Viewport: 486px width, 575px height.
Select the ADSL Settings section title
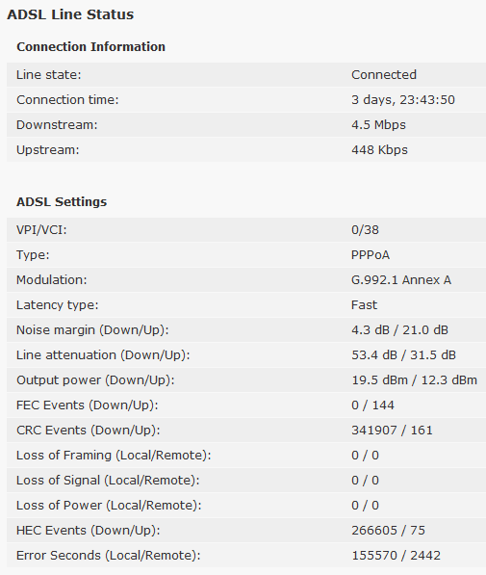62,202
